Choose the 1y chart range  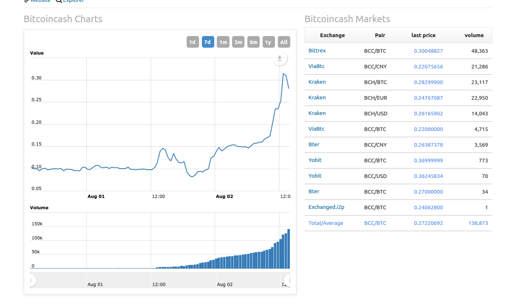tap(268, 42)
